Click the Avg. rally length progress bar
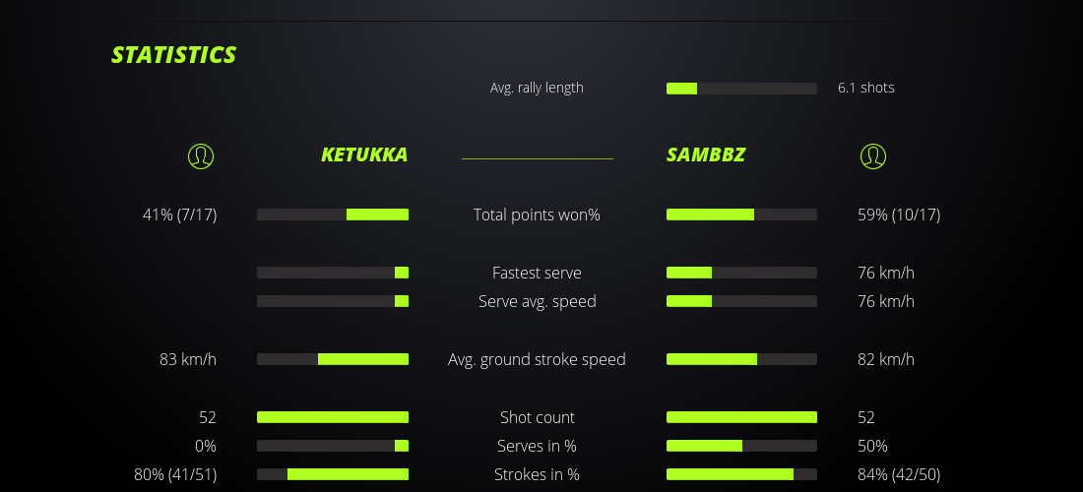The image size is (1083, 492). click(x=741, y=89)
